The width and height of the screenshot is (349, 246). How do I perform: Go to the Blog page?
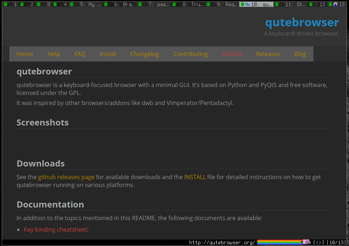pyautogui.click(x=300, y=54)
